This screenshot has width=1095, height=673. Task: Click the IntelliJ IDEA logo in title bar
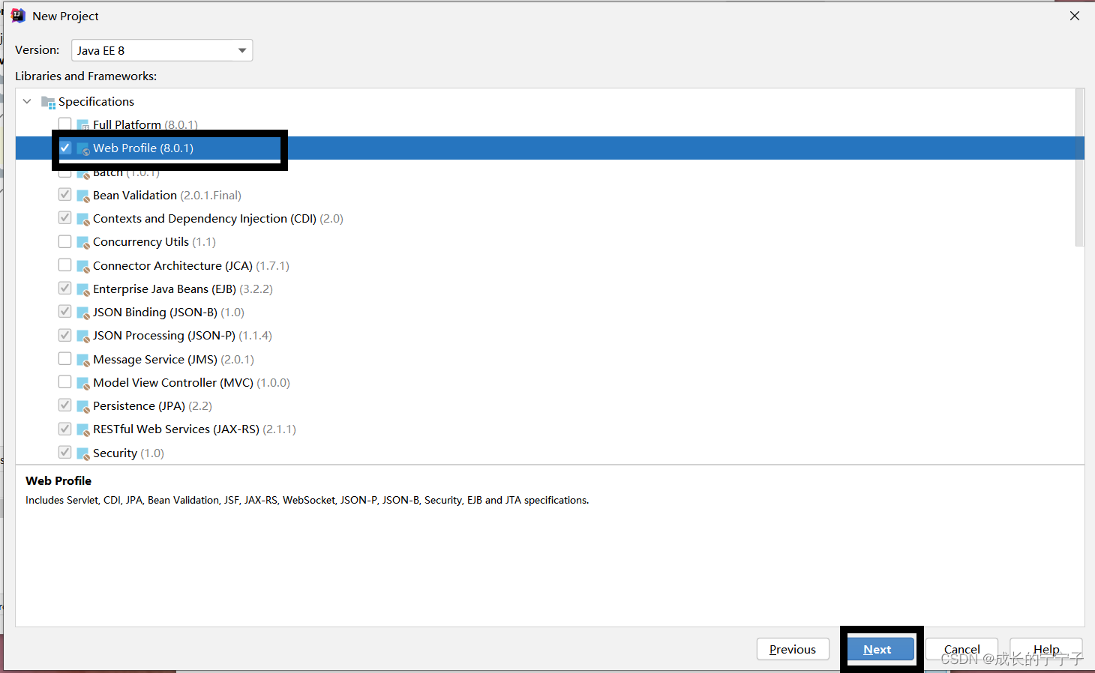18,16
